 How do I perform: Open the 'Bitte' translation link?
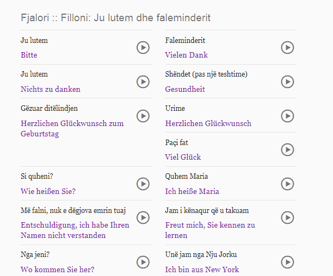29,55
